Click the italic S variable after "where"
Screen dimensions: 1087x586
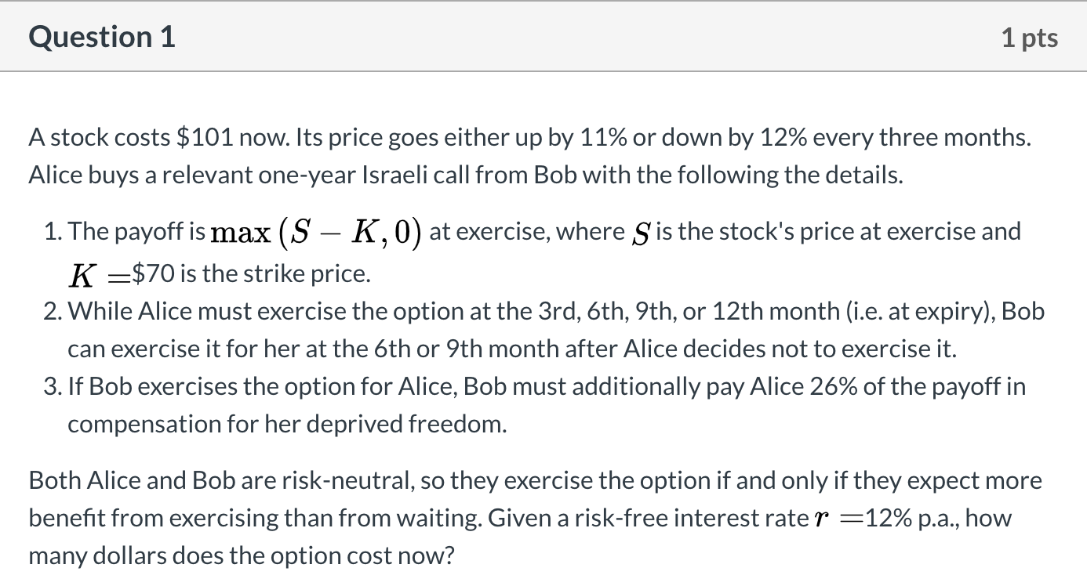click(x=640, y=232)
